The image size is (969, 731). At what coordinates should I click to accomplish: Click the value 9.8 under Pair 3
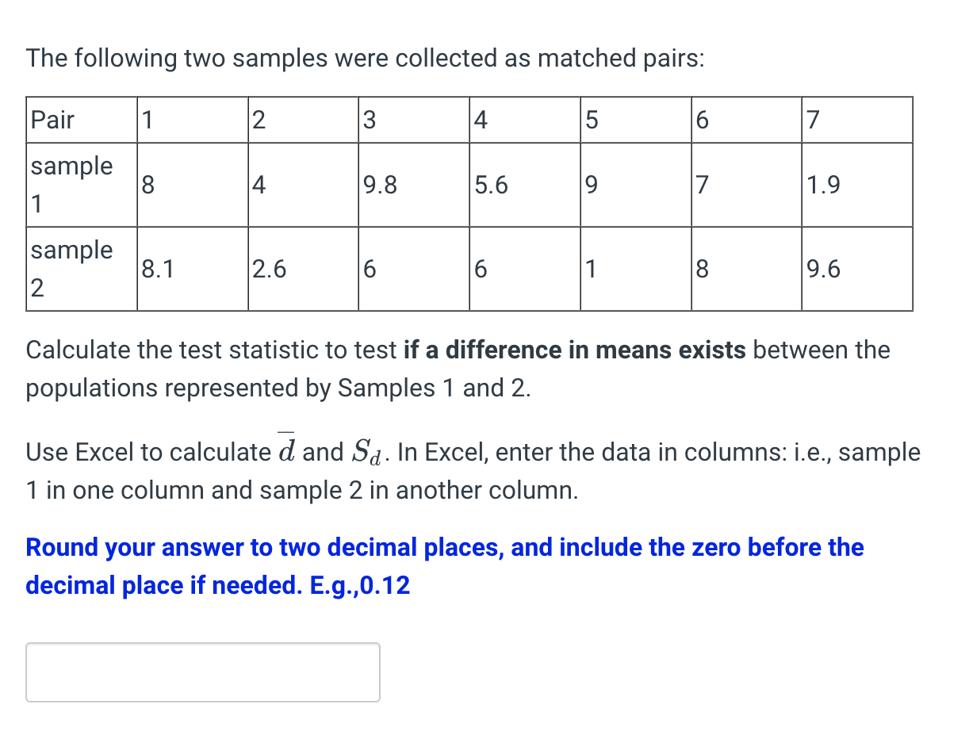379,185
